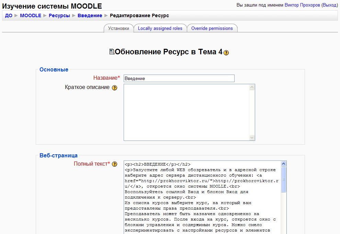Open help icon for Полный текст
The width and height of the screenshot is (340, 234).
pos(114,164)
